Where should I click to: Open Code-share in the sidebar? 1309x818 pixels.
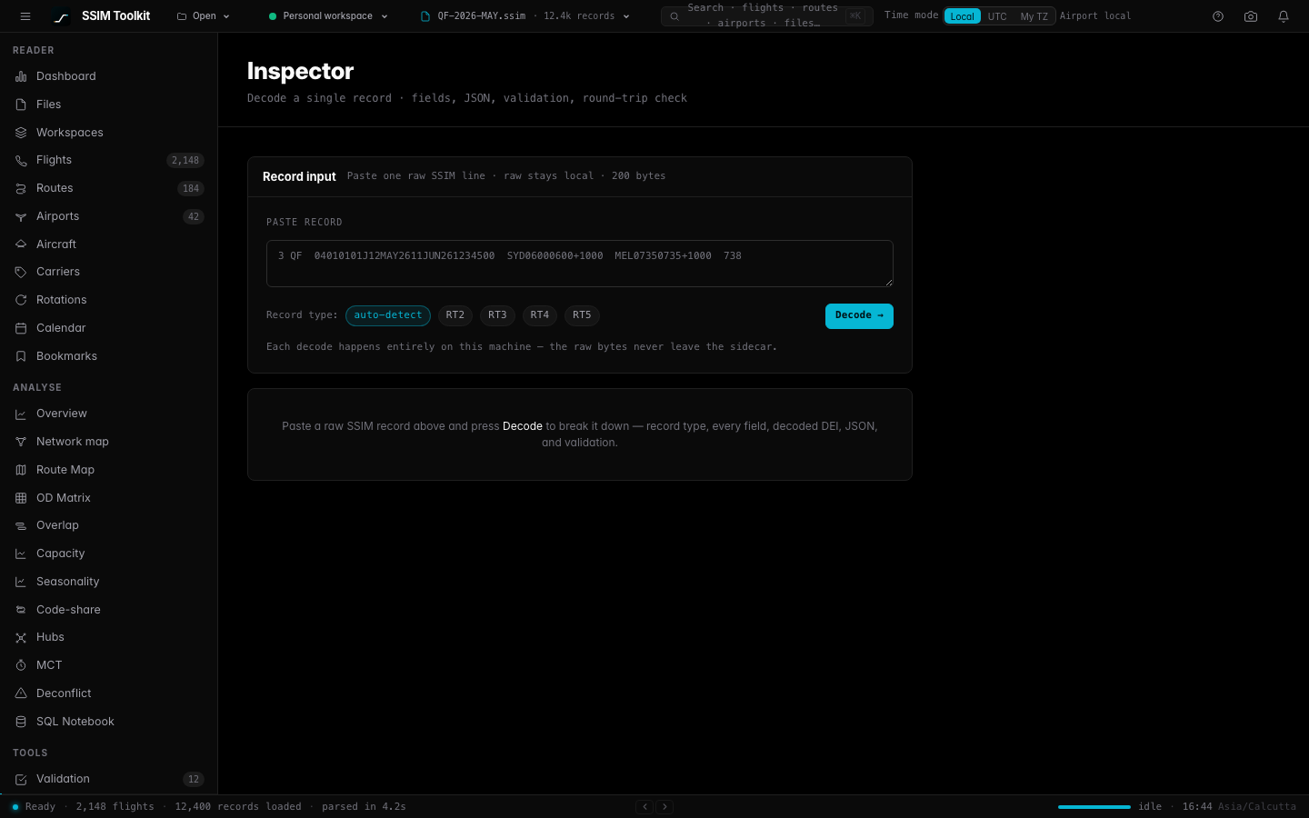pyautogui.click(x=68, y=610)
